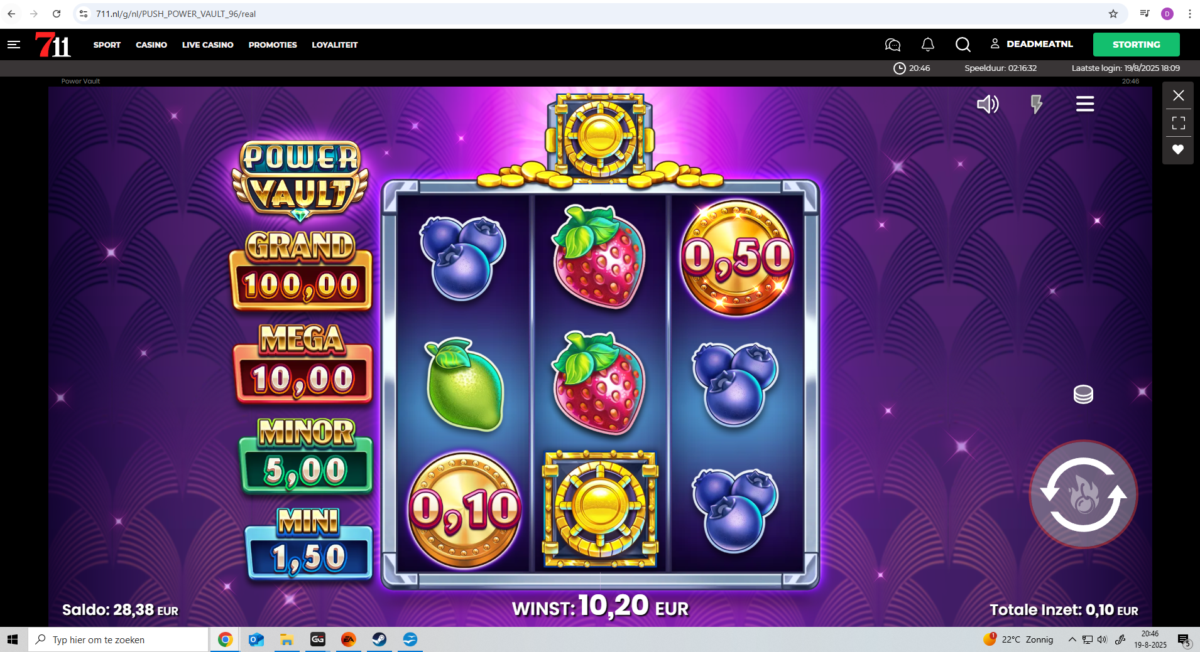Open the notifications bell
Viewport: 1200px width, 652px height.
pos(928,45)
